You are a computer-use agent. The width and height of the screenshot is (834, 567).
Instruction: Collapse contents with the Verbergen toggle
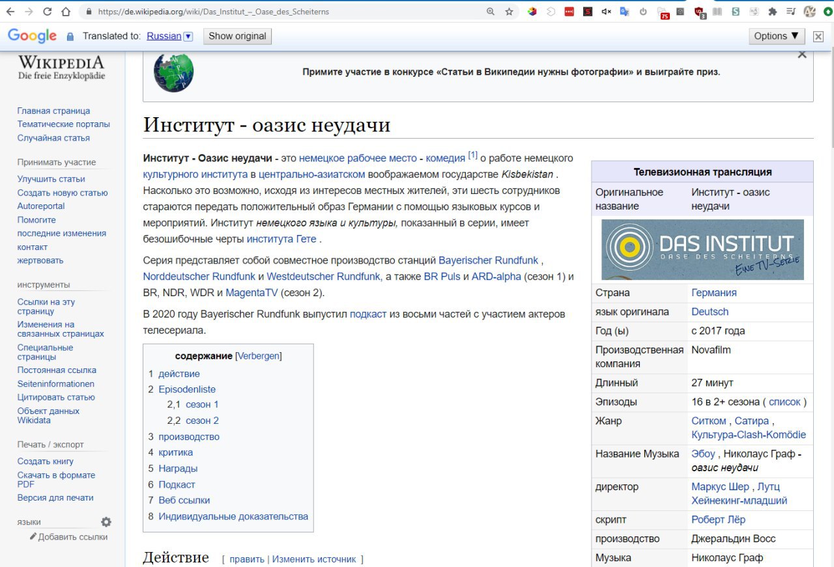tap(259, 356)
